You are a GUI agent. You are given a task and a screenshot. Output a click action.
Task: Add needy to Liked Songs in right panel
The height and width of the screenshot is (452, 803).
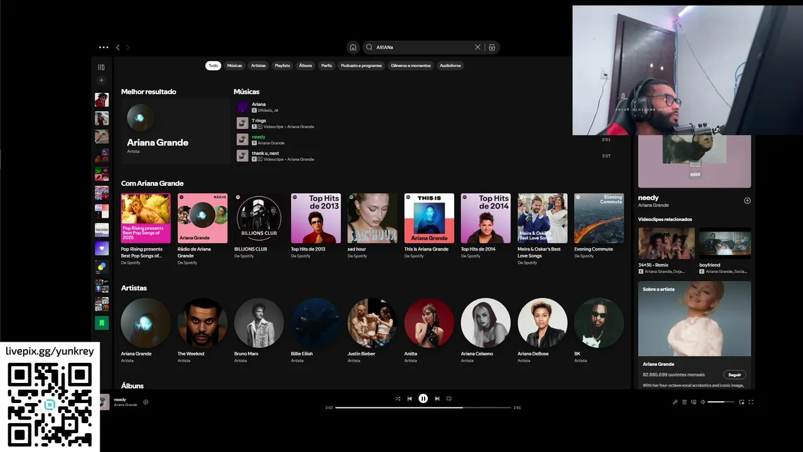747,201
